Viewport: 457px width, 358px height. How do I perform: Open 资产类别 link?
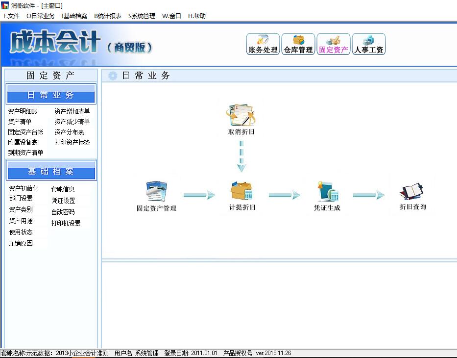[x=21, y=209]
